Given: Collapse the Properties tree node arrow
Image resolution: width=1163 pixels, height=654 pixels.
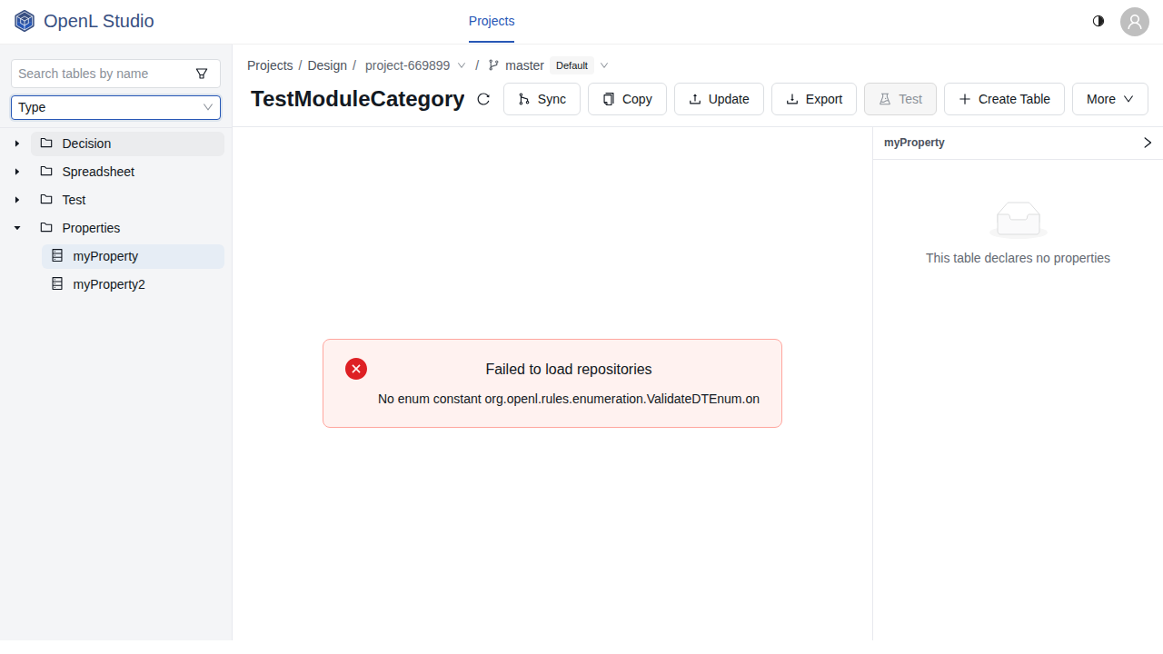Looking at the screenshot, I should point(17,228).
